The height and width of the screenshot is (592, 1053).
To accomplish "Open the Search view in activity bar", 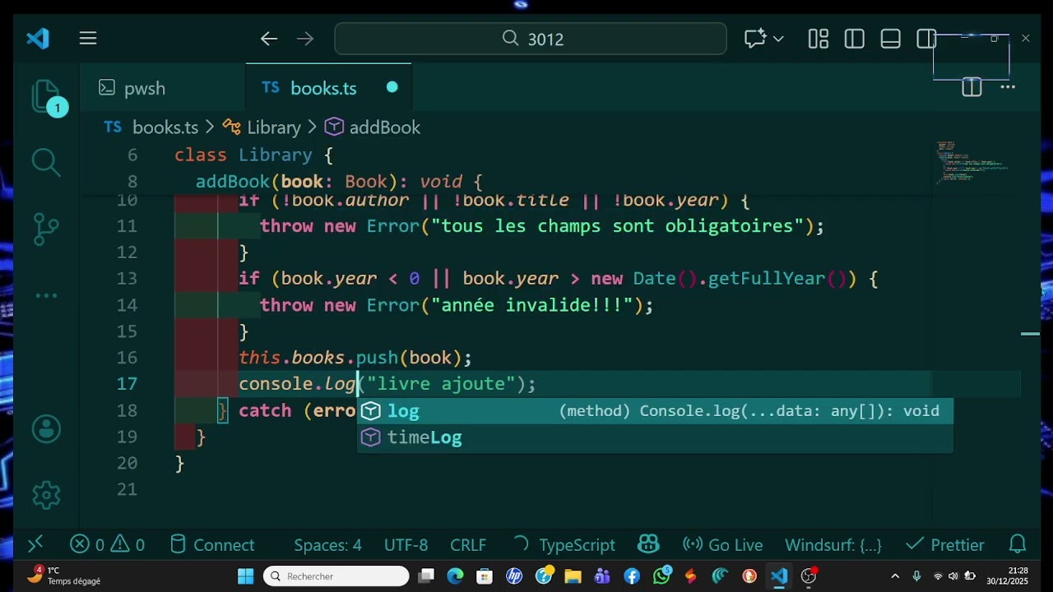I will click(46, 162).
